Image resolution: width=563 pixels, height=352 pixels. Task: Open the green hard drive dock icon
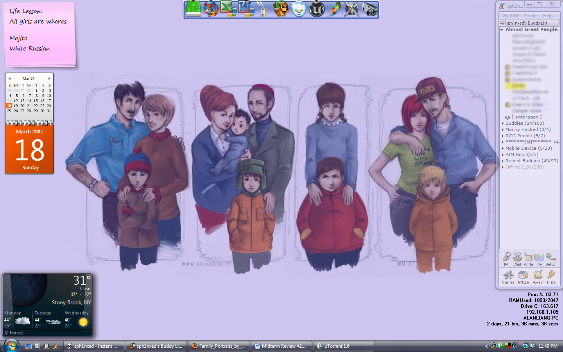coord(193,9)
